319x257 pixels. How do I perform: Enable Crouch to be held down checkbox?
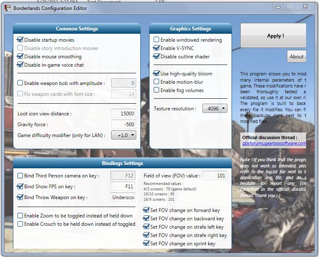[x=20, y=224]
